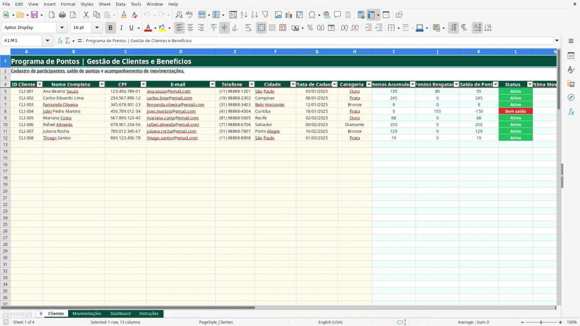Toggle Align Right
This screenshot has width=580, height=326.
(201, 28)
